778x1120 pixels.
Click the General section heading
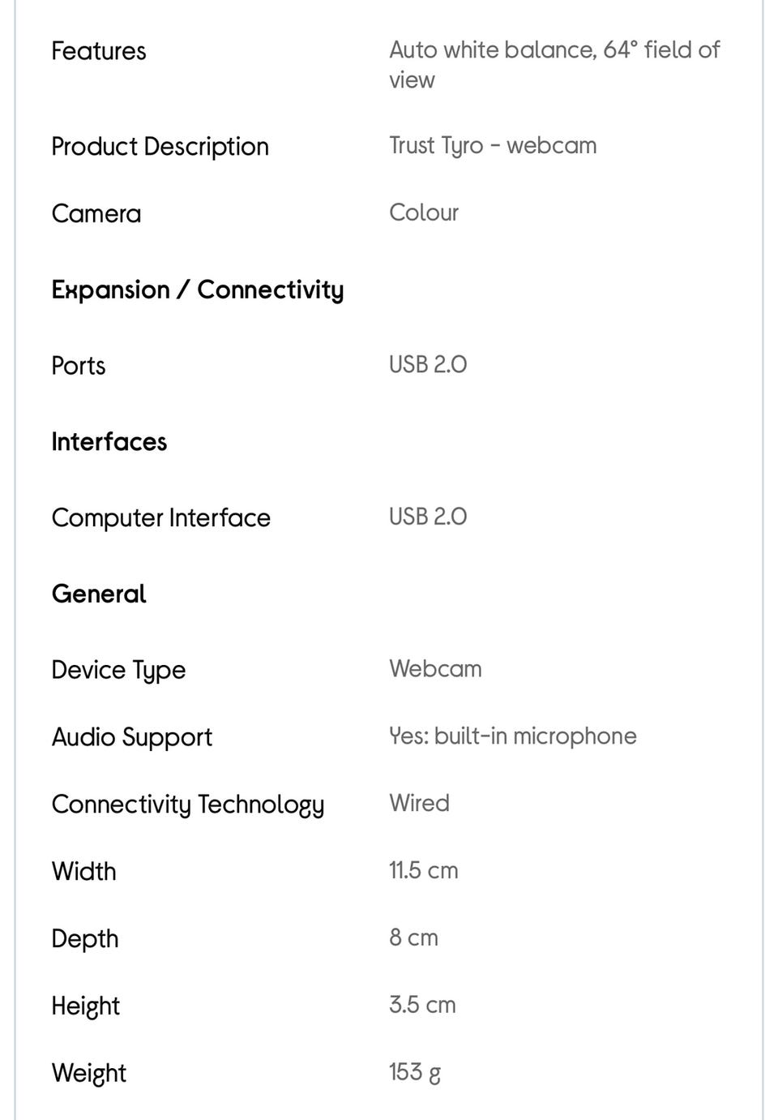pyautogui.click(x=98, y=594)
